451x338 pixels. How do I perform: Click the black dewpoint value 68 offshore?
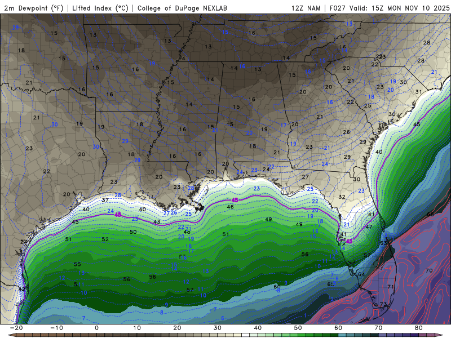point(430,215)
